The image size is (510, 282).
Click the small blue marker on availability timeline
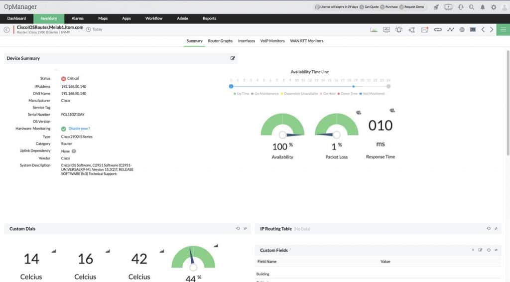[x=353, y=86]
